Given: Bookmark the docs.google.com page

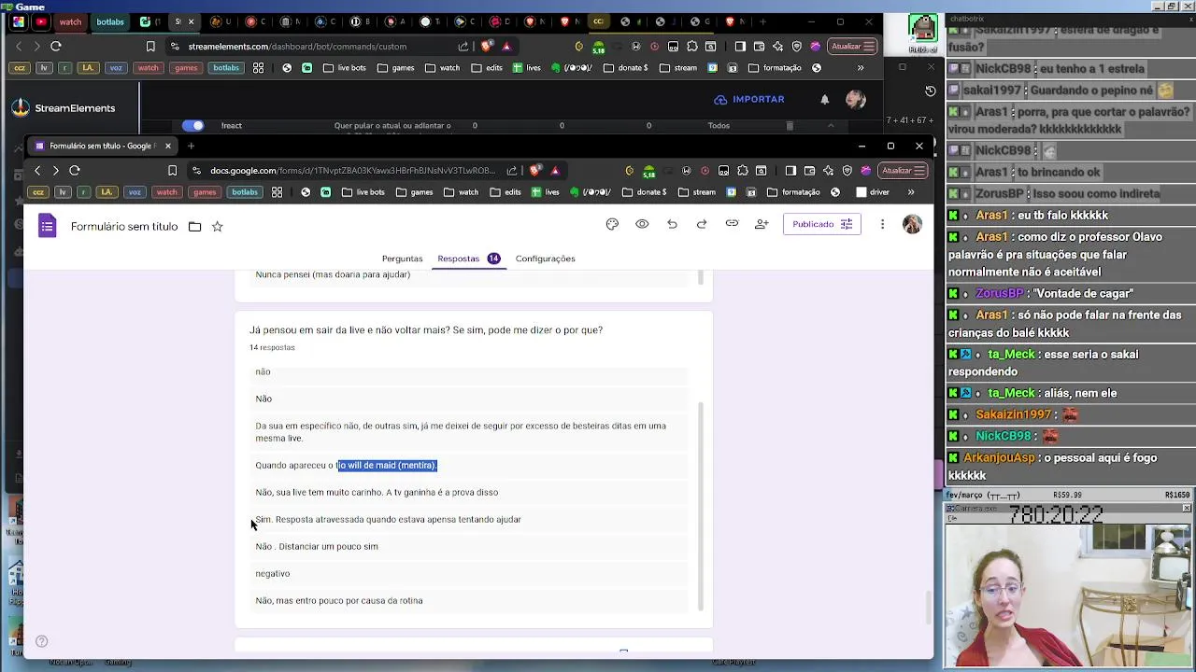Looking at the screenshot, I should [172, 171].
